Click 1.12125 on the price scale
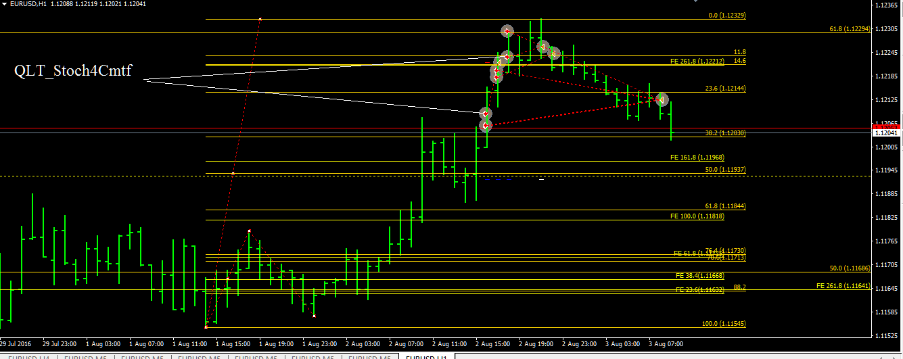The width and height of the screenshot is (903, 359). [886, 100]
